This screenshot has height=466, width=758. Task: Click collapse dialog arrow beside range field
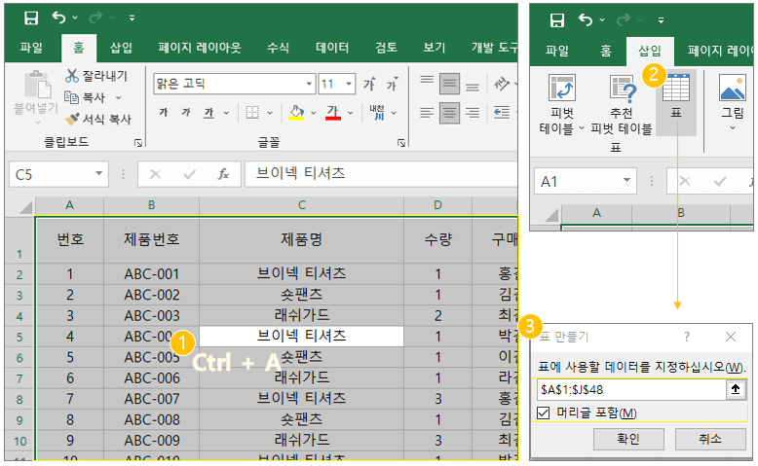coord(736,389)
